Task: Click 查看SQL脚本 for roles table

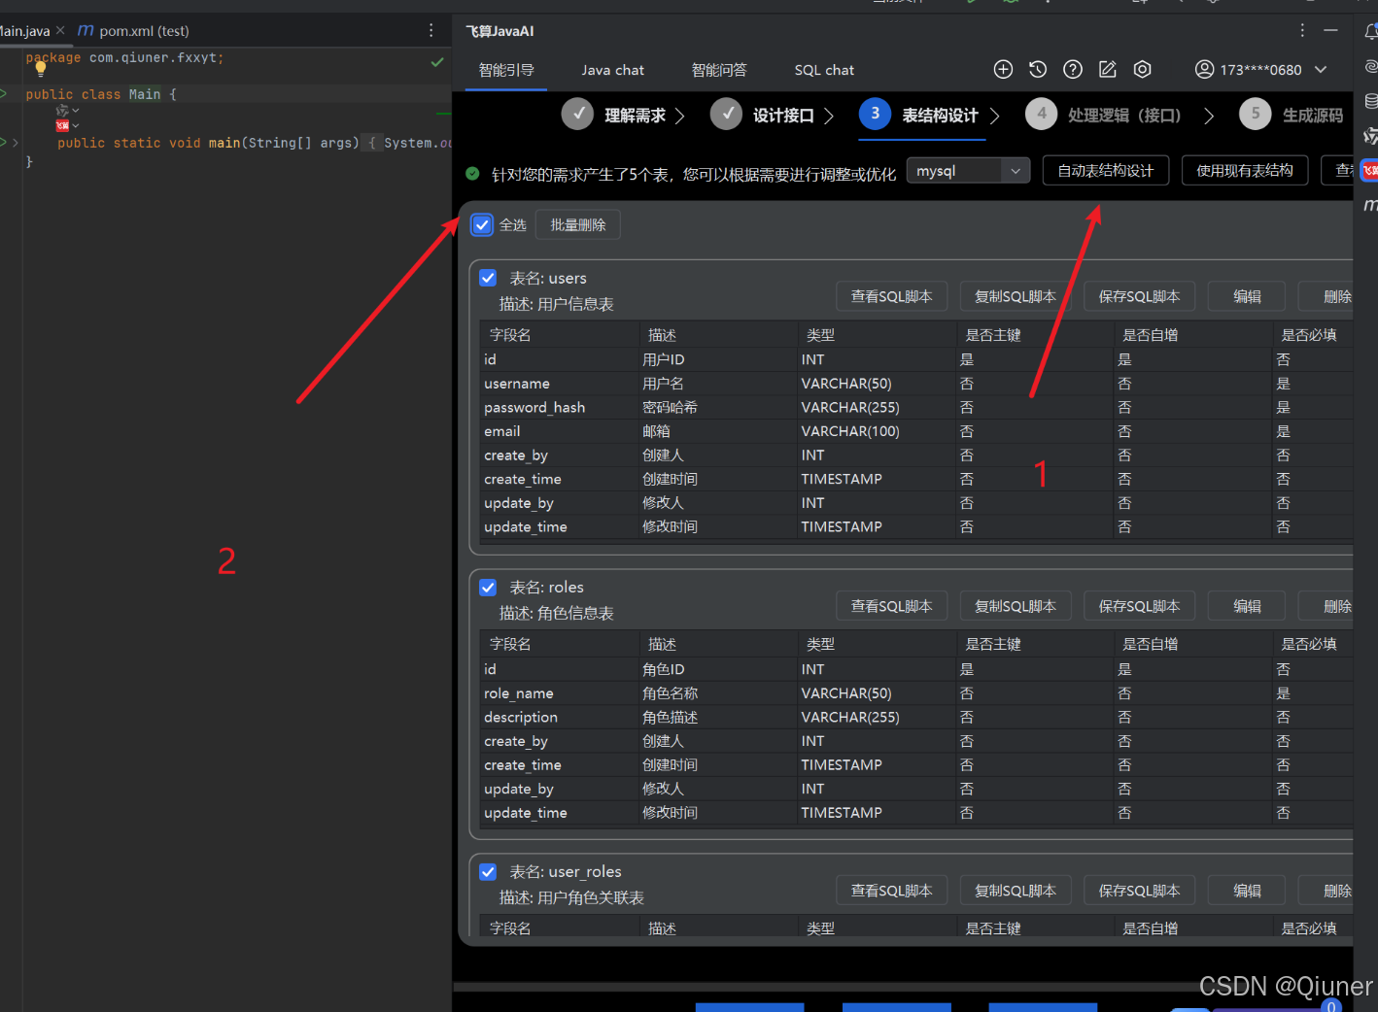Action: [x=892, y=606]
